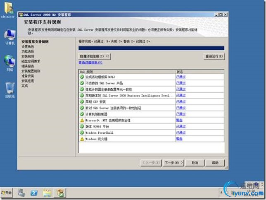Open the 回收站 recycle bin icon
Image resolution: width=266 pixels, height=200 pixels.
tap(9, 90)
